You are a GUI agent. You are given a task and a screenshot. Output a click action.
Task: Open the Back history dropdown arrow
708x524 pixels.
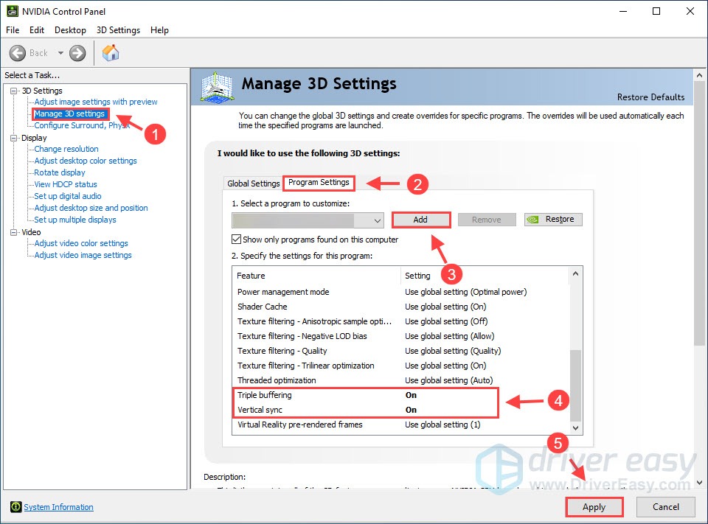pyautogui.click(x=60, y=53)
